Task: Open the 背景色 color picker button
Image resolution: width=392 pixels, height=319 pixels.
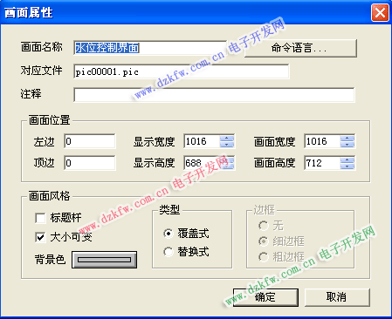Action: (105, 260)
